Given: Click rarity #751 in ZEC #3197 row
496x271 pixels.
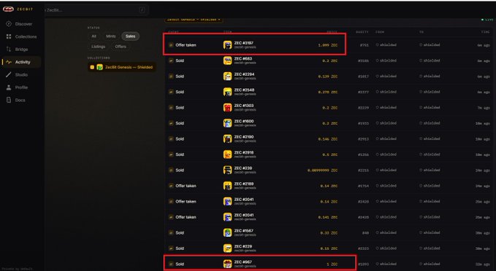Looking at the screenshot, I should (x=364, y=45).
